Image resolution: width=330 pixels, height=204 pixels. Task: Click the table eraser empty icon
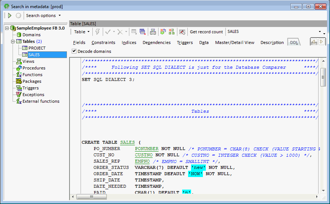(182, 32)
